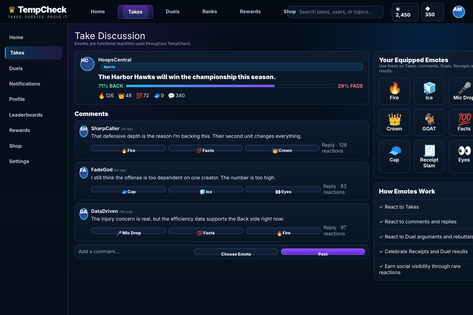Open the 350 gem balance

point(432,12)
